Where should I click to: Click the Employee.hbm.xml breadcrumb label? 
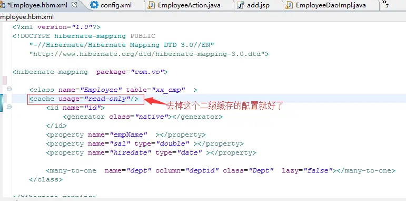[27, 17]
